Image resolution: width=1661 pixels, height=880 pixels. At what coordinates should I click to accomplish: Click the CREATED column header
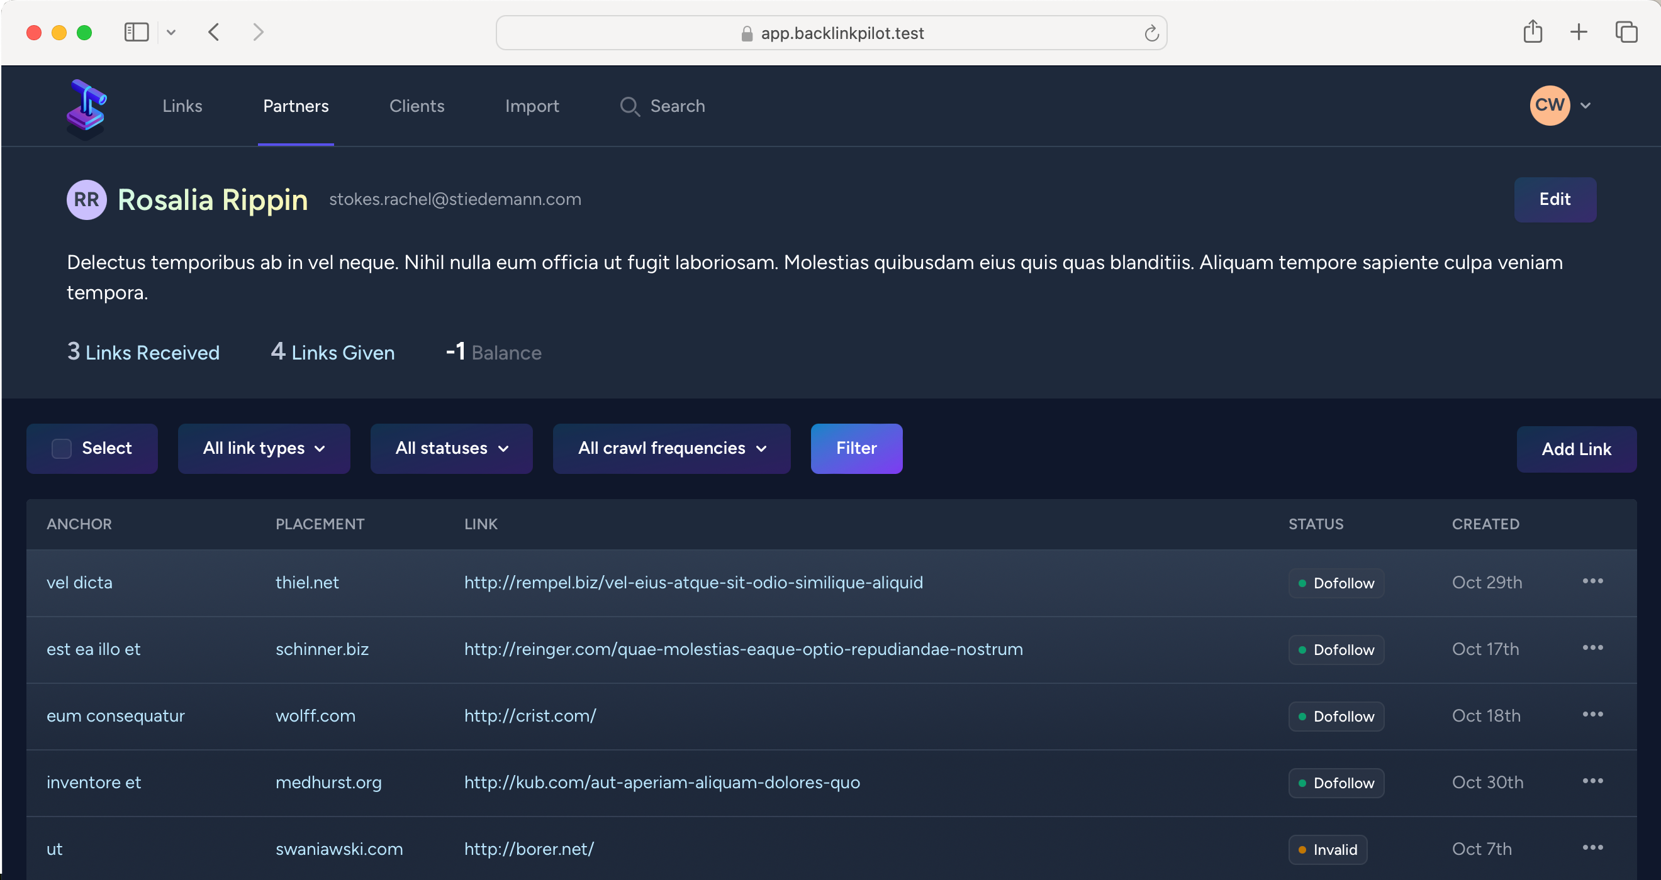1485,524
